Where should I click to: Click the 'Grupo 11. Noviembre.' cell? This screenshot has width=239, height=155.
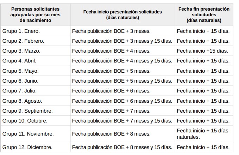click(x=28, y=134)
